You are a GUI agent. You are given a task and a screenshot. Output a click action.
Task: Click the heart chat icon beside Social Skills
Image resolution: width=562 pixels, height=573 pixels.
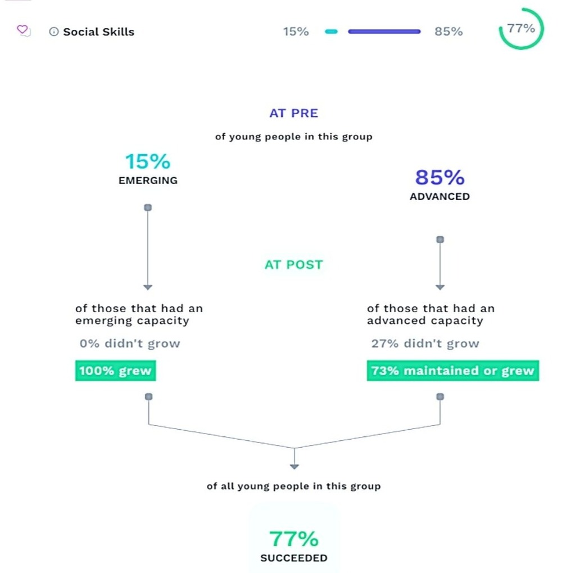(x=24, y=30)
